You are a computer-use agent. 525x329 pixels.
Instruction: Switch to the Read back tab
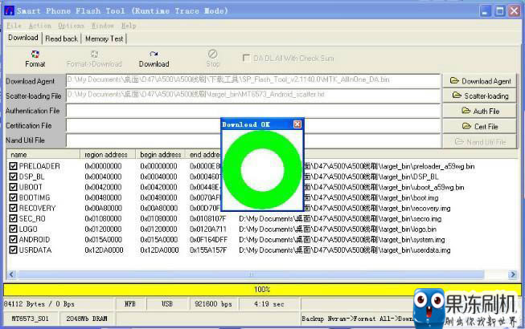click(61, 39)
